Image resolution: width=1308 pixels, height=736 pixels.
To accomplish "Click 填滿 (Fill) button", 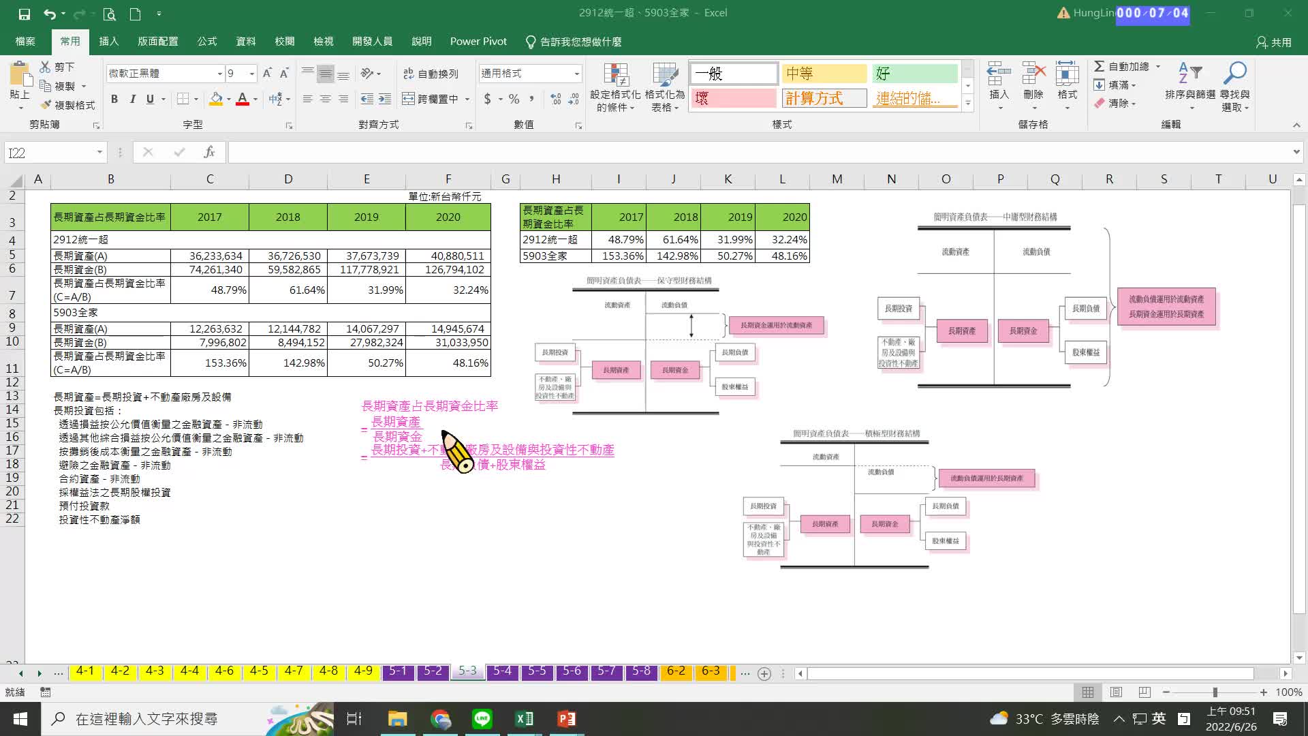I will [1115, 85].
